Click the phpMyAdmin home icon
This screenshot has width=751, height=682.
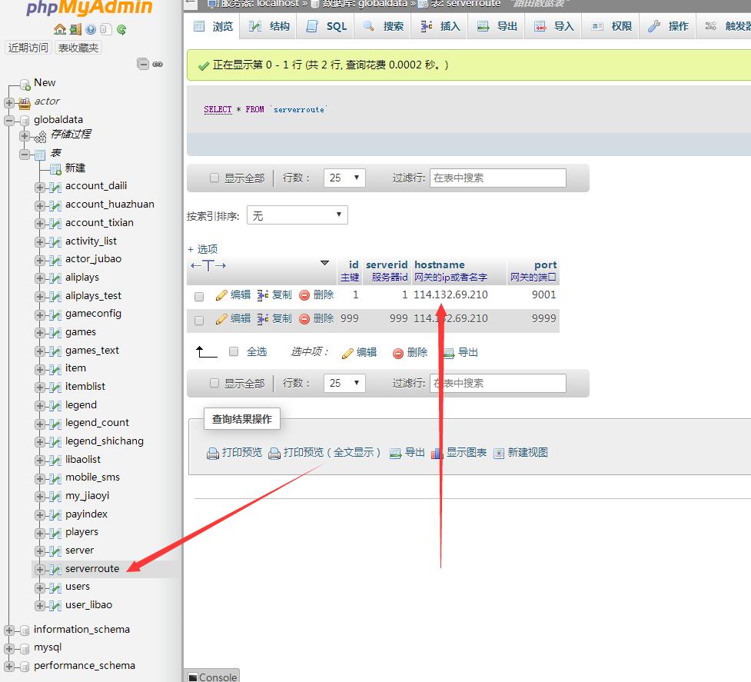click(x=60, y=29)
